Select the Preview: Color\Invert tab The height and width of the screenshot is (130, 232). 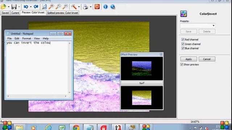click(x=33, y=13)
